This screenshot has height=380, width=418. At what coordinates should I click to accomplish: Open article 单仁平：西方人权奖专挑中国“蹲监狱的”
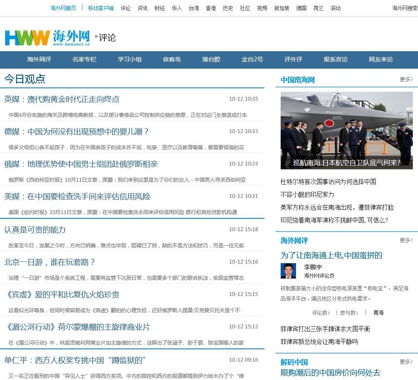click(x=75, y=360)
